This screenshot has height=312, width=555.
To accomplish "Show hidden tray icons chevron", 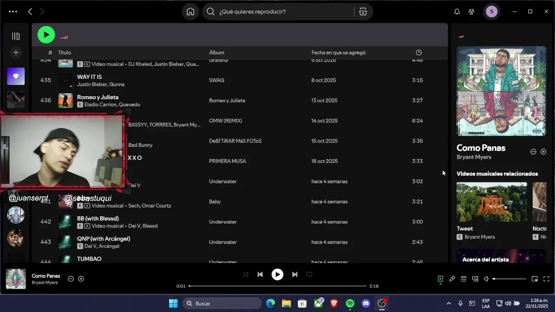I will coord(448,303).
